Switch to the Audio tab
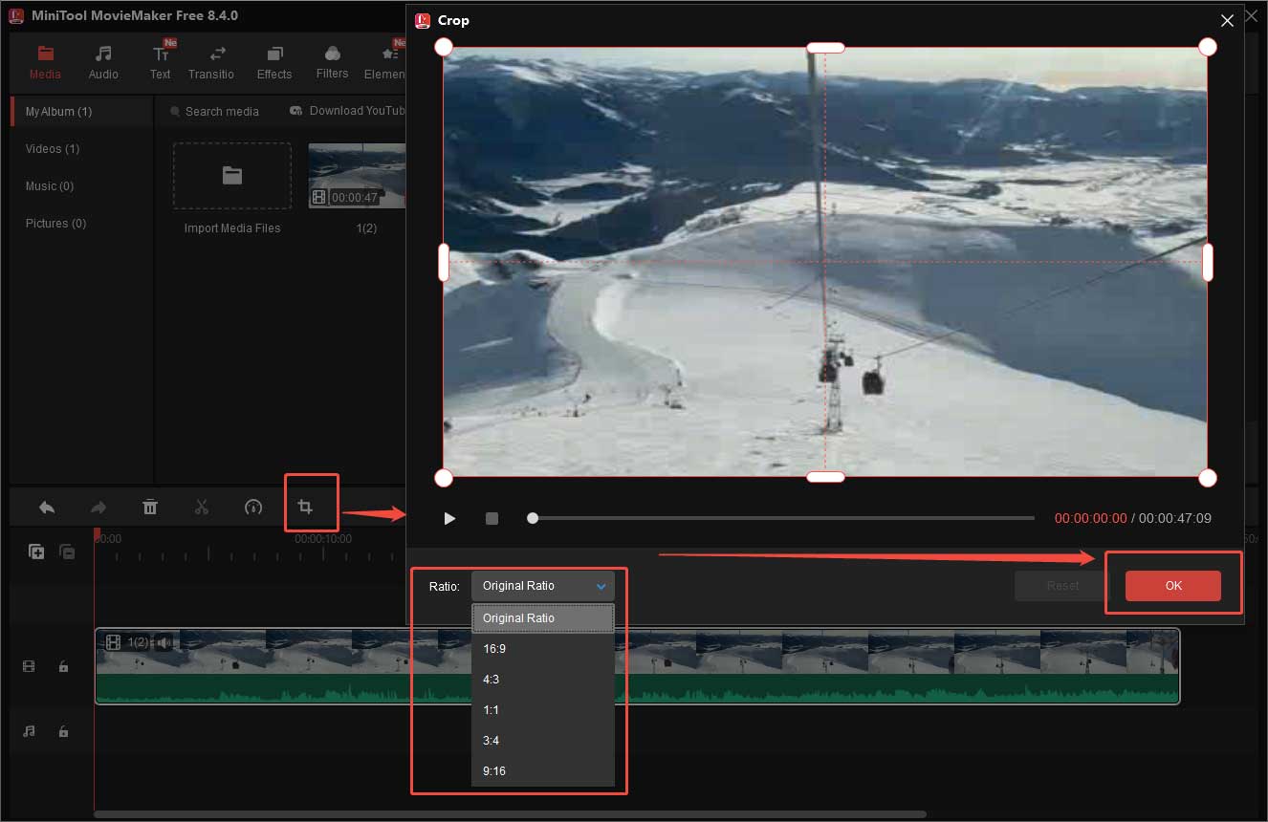The height and width of the screenshot is (822, 1268). coord(102,60)
